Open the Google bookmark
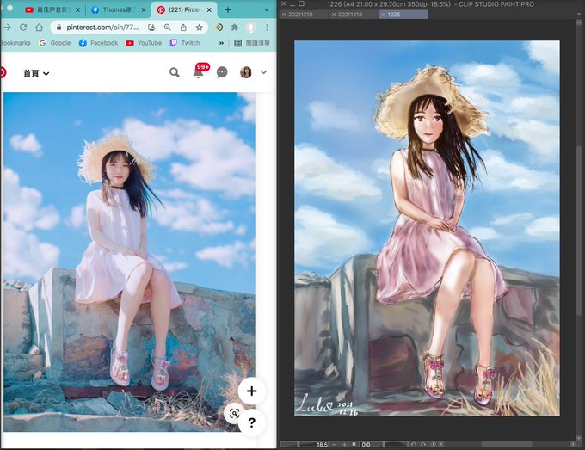Screen dimensions: 585x450 click(55, 43)
